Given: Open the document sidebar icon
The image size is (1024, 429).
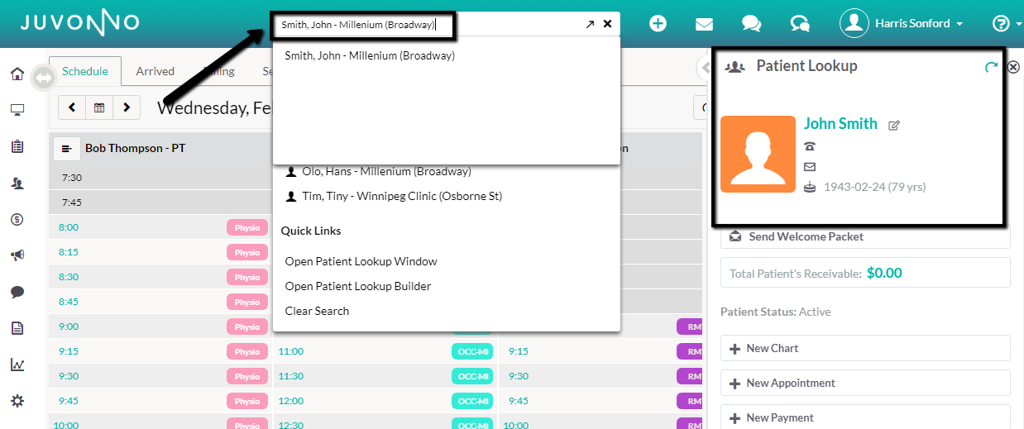Looking at the screenshot, I should 17,328.
